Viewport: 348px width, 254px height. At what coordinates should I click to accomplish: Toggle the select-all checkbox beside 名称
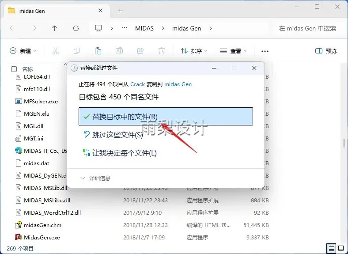(14, 69)
